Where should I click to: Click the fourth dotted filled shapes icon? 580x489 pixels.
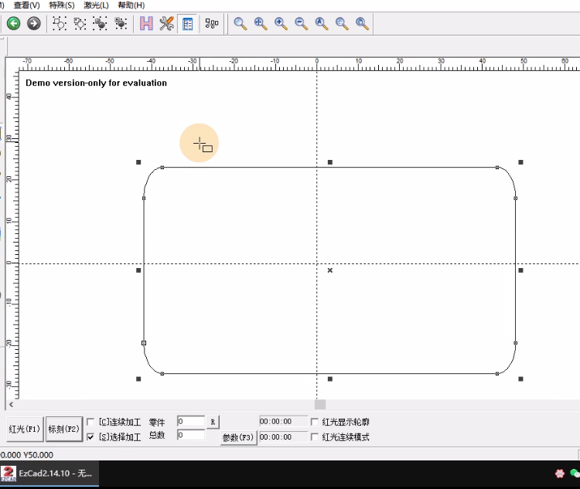click(121, 24)
